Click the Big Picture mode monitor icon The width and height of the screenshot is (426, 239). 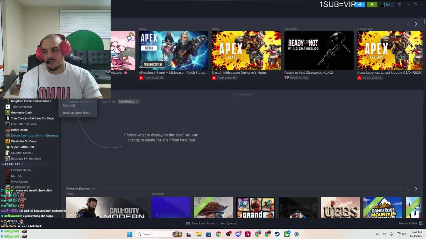399,4
